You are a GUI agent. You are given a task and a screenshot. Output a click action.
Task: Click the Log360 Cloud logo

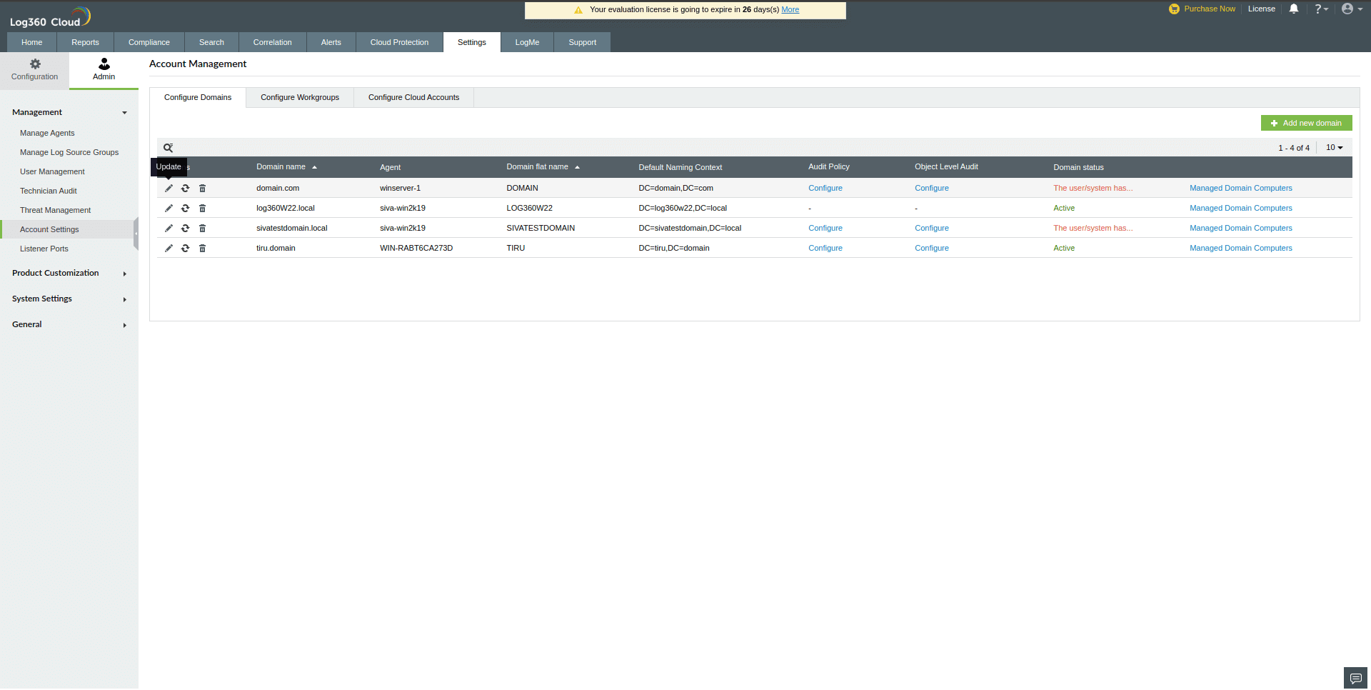pyautogui.click(x=50, y=17)
